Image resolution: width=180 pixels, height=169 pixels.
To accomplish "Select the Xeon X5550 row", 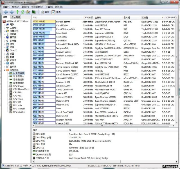I will 104,33.
